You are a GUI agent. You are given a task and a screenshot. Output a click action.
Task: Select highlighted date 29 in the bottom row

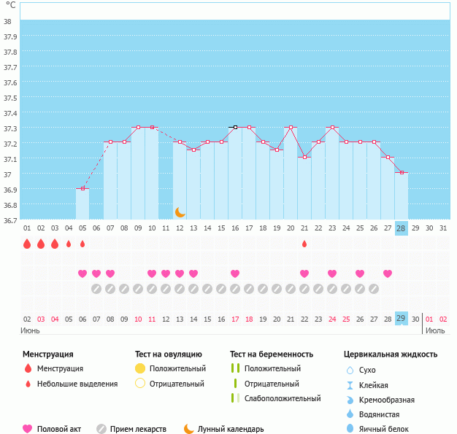(x=401, y=319)
